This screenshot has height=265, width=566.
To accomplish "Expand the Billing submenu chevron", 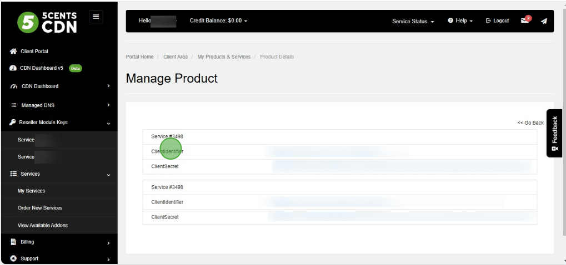I will point(108,243).
